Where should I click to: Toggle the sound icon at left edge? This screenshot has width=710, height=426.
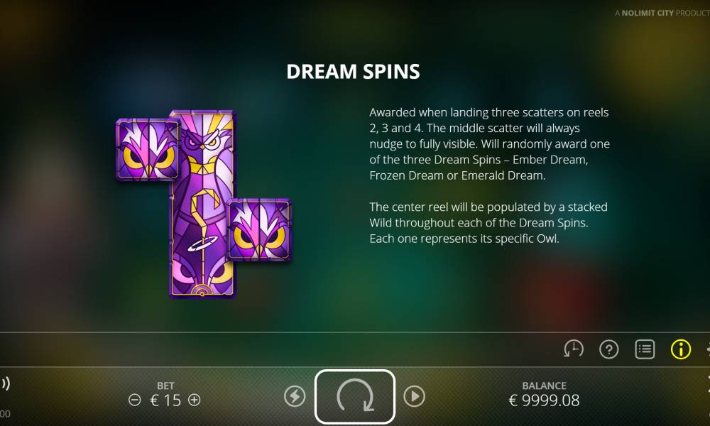click(5, 383)
